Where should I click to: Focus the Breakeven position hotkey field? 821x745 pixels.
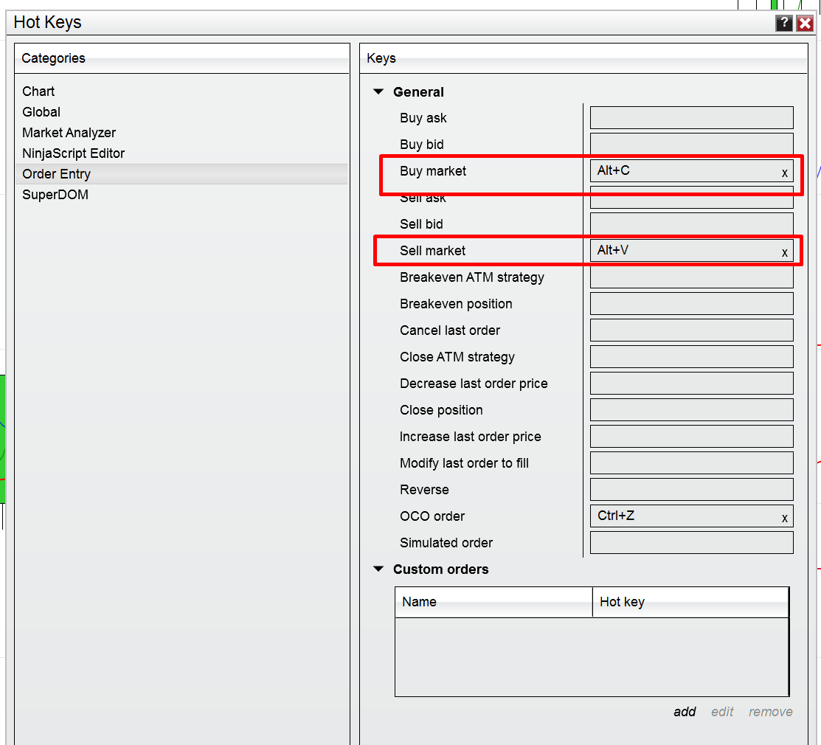691,304
